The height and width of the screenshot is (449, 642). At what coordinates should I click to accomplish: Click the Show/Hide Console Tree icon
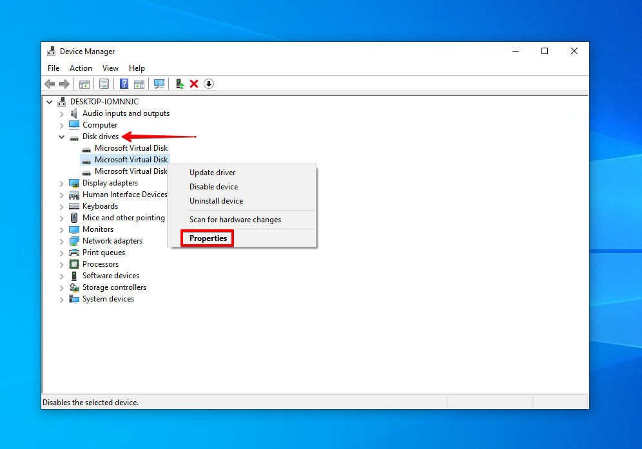coord(84,84)
